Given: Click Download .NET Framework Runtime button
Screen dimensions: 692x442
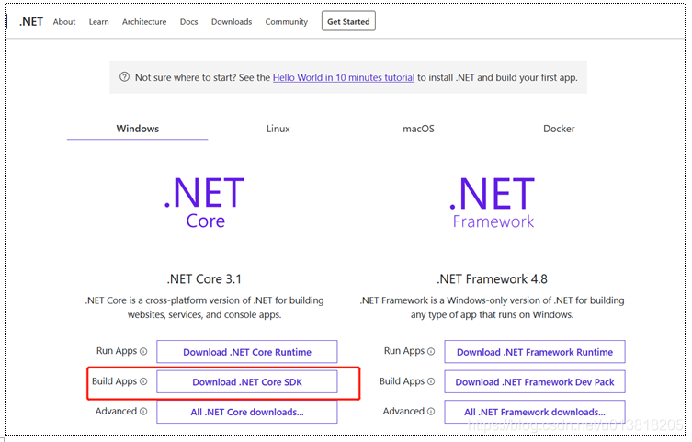Looking at the screenshot, I should (x=535, y=352).
